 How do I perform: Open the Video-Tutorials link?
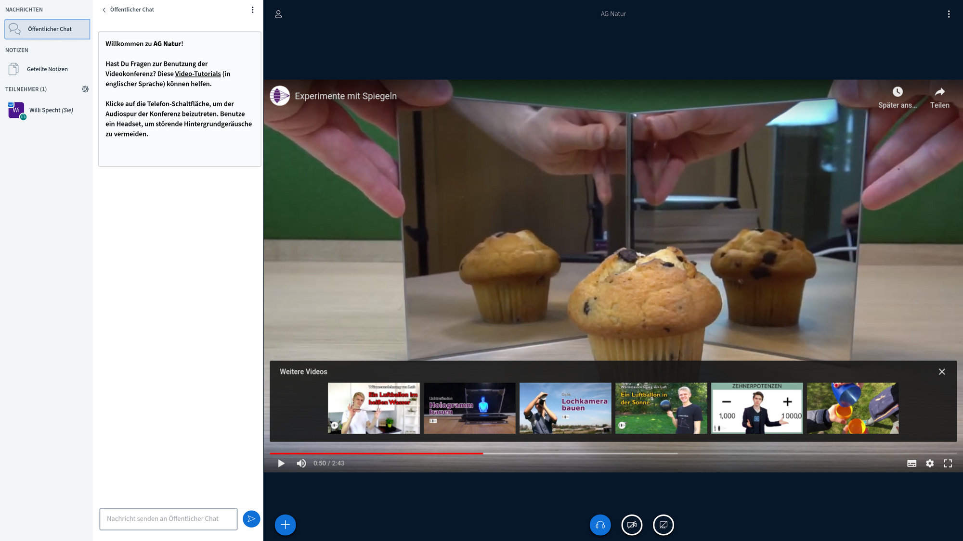[197, 74]
